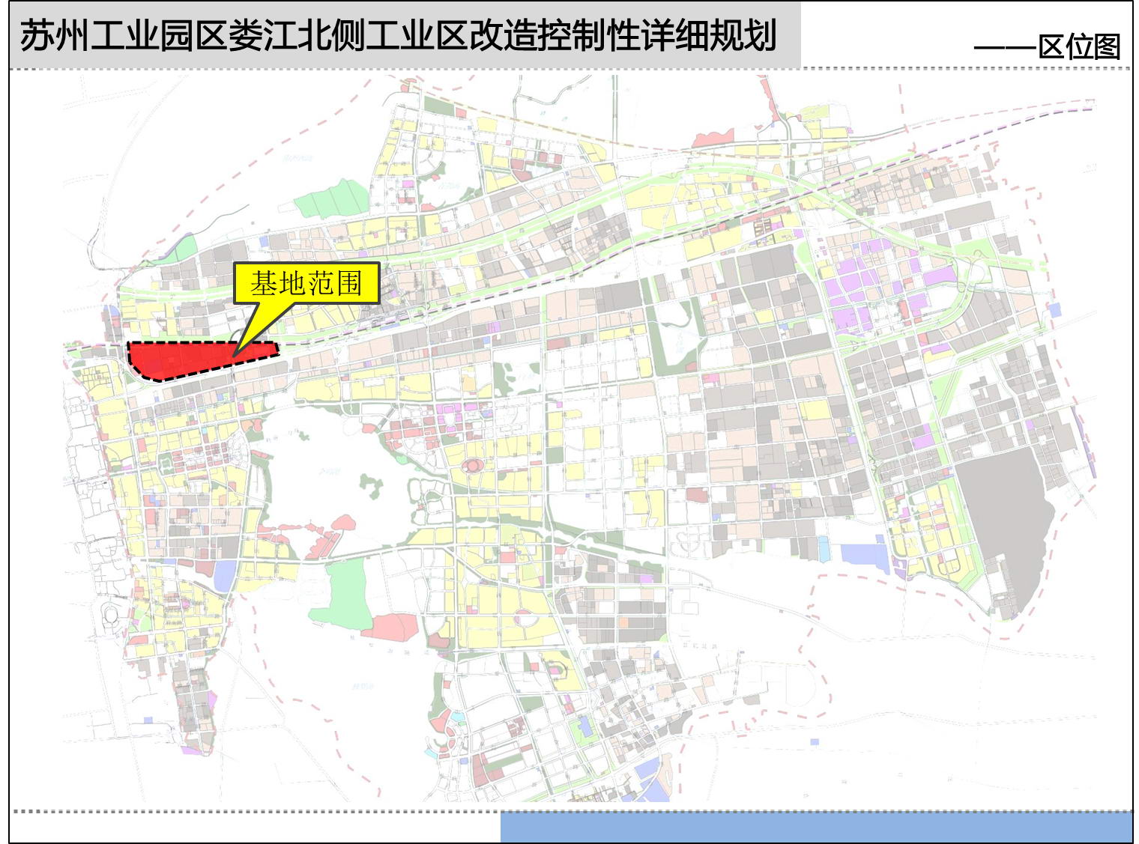The width and height of the screenshot is (1139, 844).
Task: Click the yellow 基地范围 callout label
Action: point(306,283)
